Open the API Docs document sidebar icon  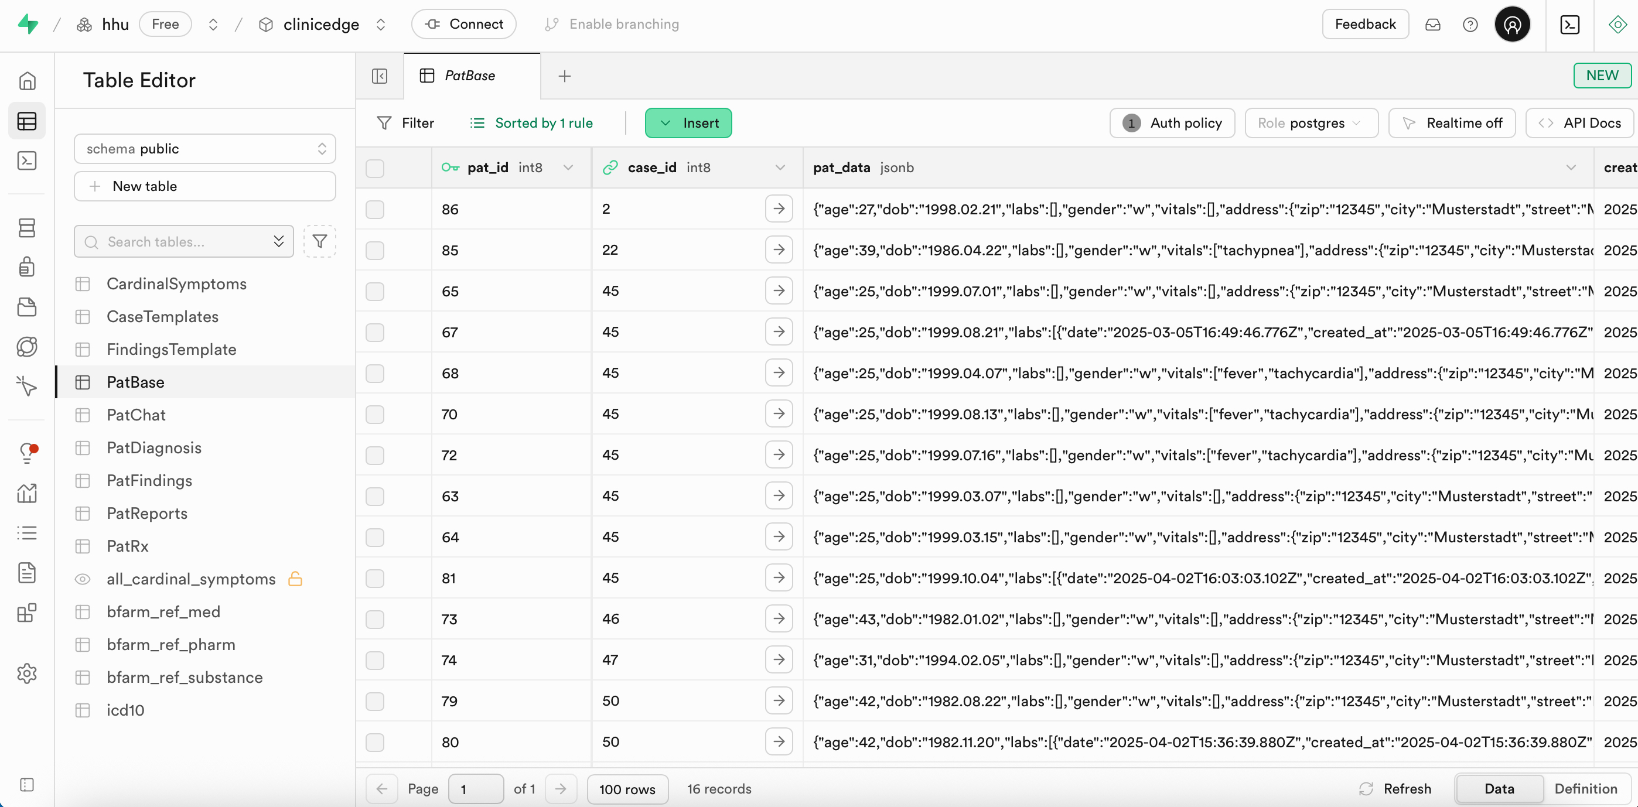click(27, 573)
